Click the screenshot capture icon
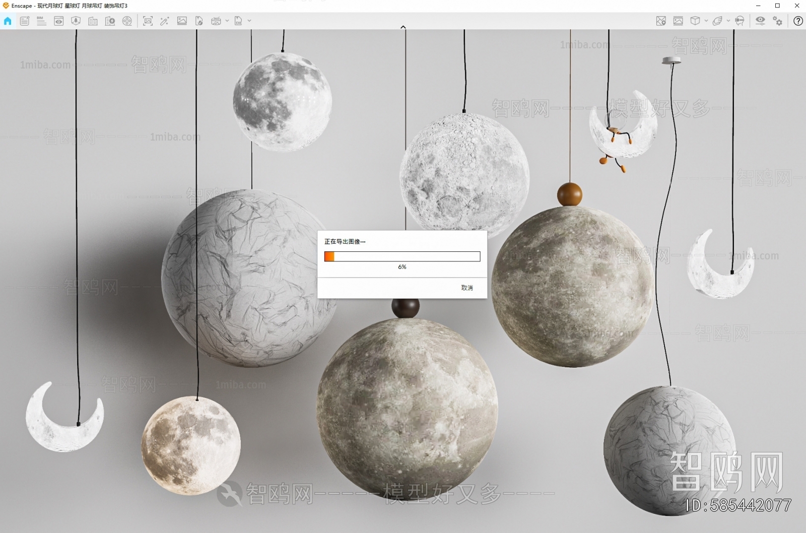This screenshot has height=533, width=806. (x=148, y=21)
